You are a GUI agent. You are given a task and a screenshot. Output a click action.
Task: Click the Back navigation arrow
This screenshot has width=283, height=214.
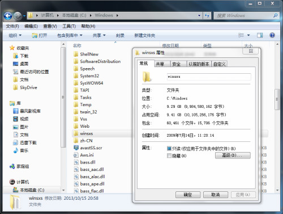8,16
